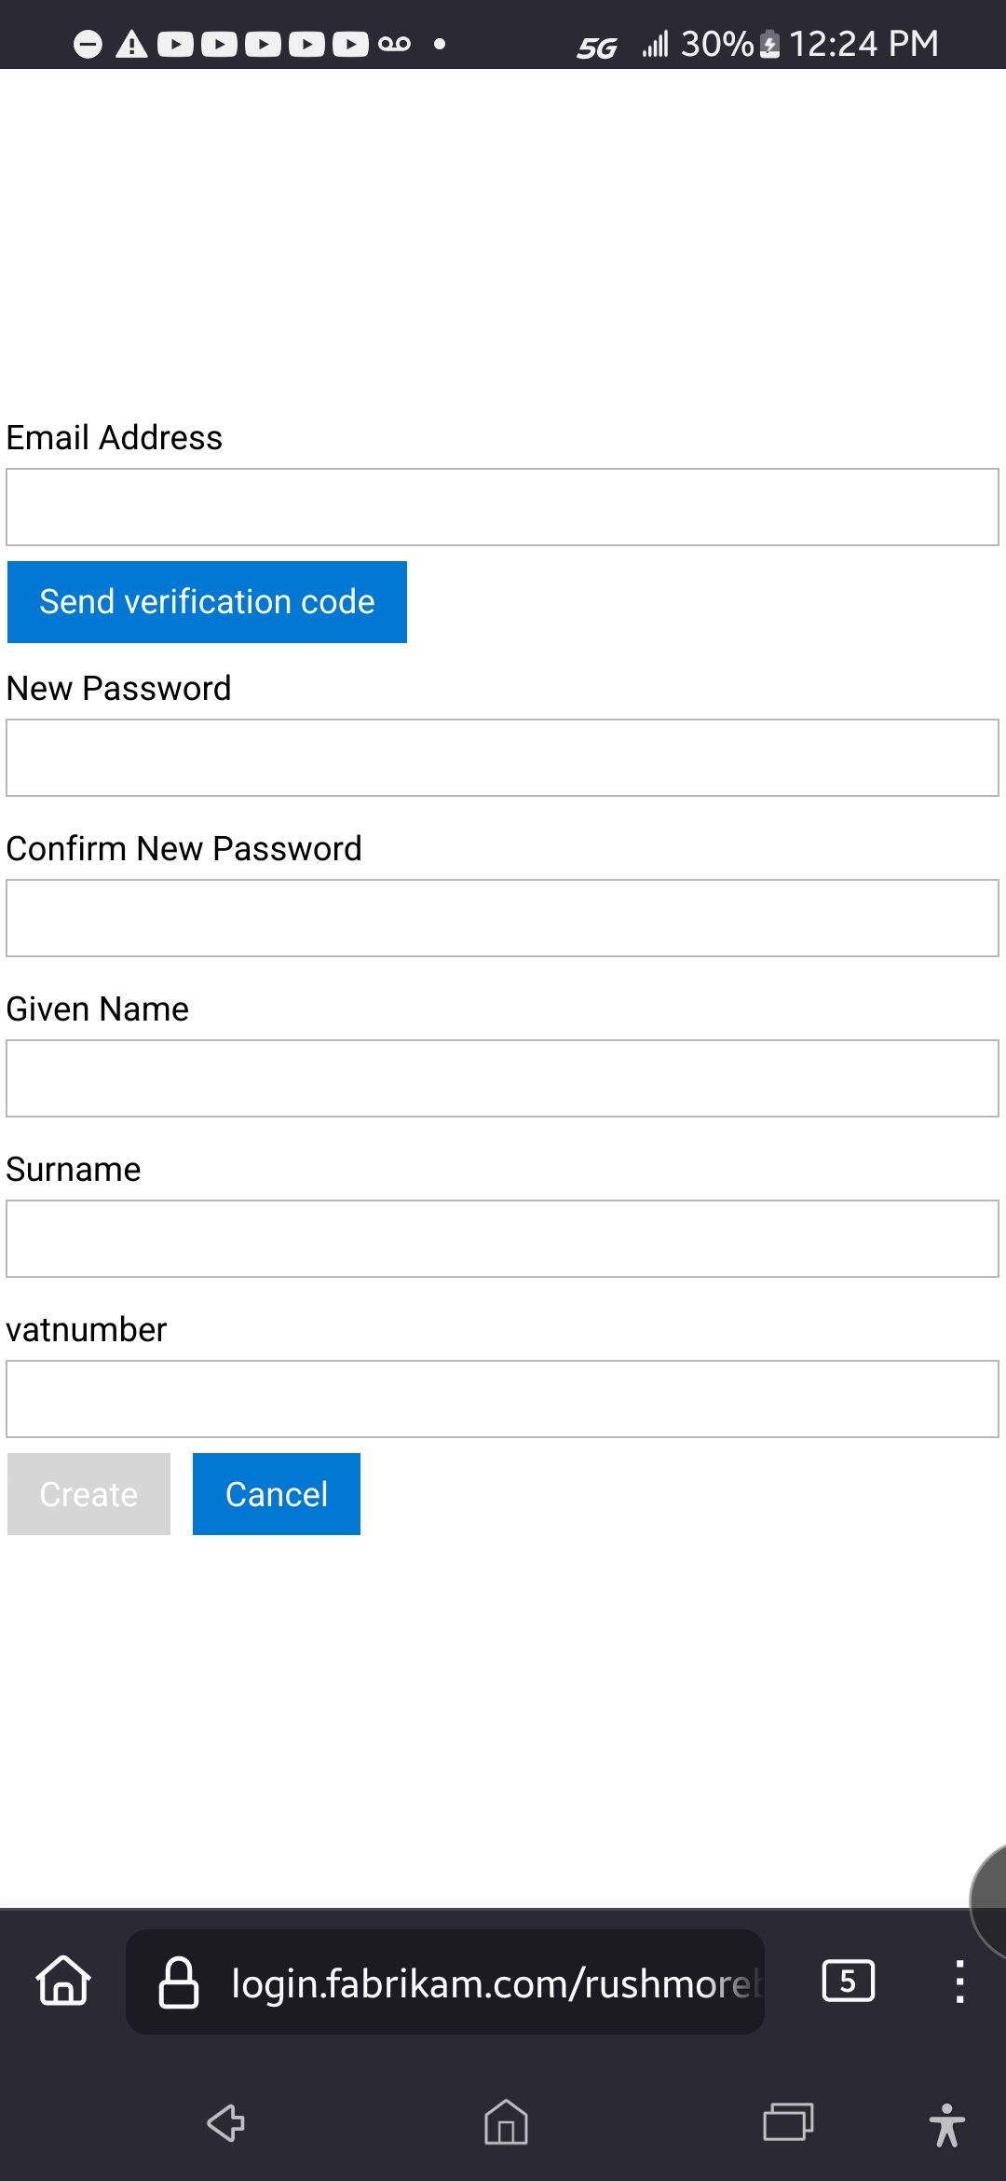
Task: Open the browser three-dot menu
Action: click(959, 1982)
